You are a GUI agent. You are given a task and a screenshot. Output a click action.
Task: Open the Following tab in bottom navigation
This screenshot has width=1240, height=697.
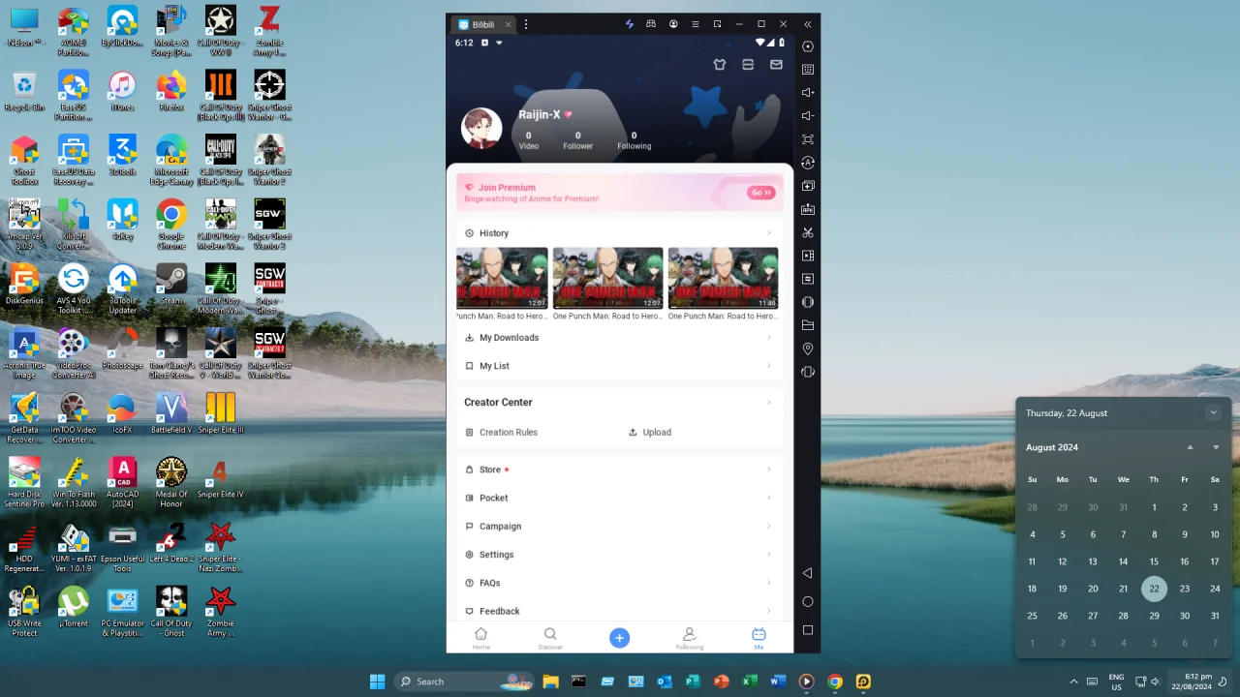[x=689, y=638]
